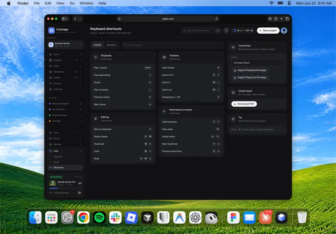Click the Cutmage logo icon
The image size is (336, 234).
[x=51, y=31]
